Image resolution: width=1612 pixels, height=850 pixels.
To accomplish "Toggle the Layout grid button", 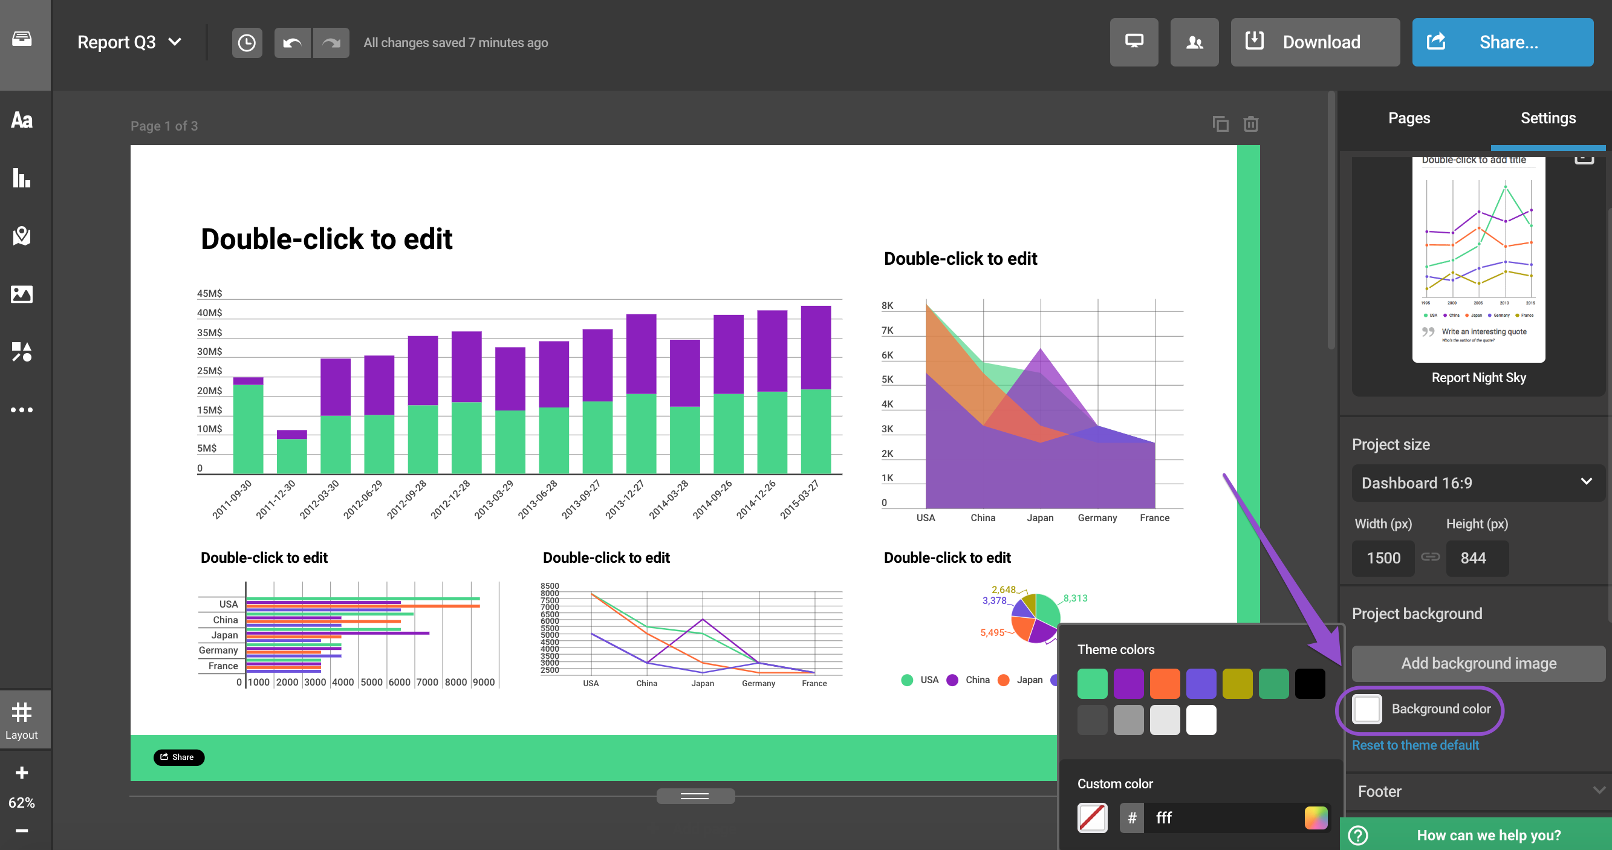I will coord(22,719).
